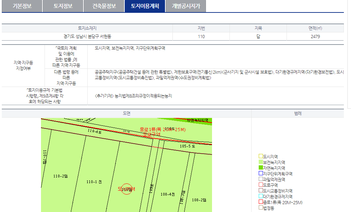Click the 토지소재지 column header

(x=87, y=28)
